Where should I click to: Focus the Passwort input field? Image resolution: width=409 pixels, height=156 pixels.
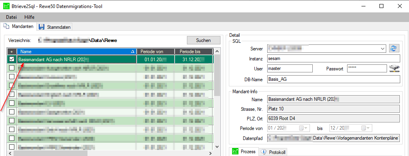click(367, 68)
